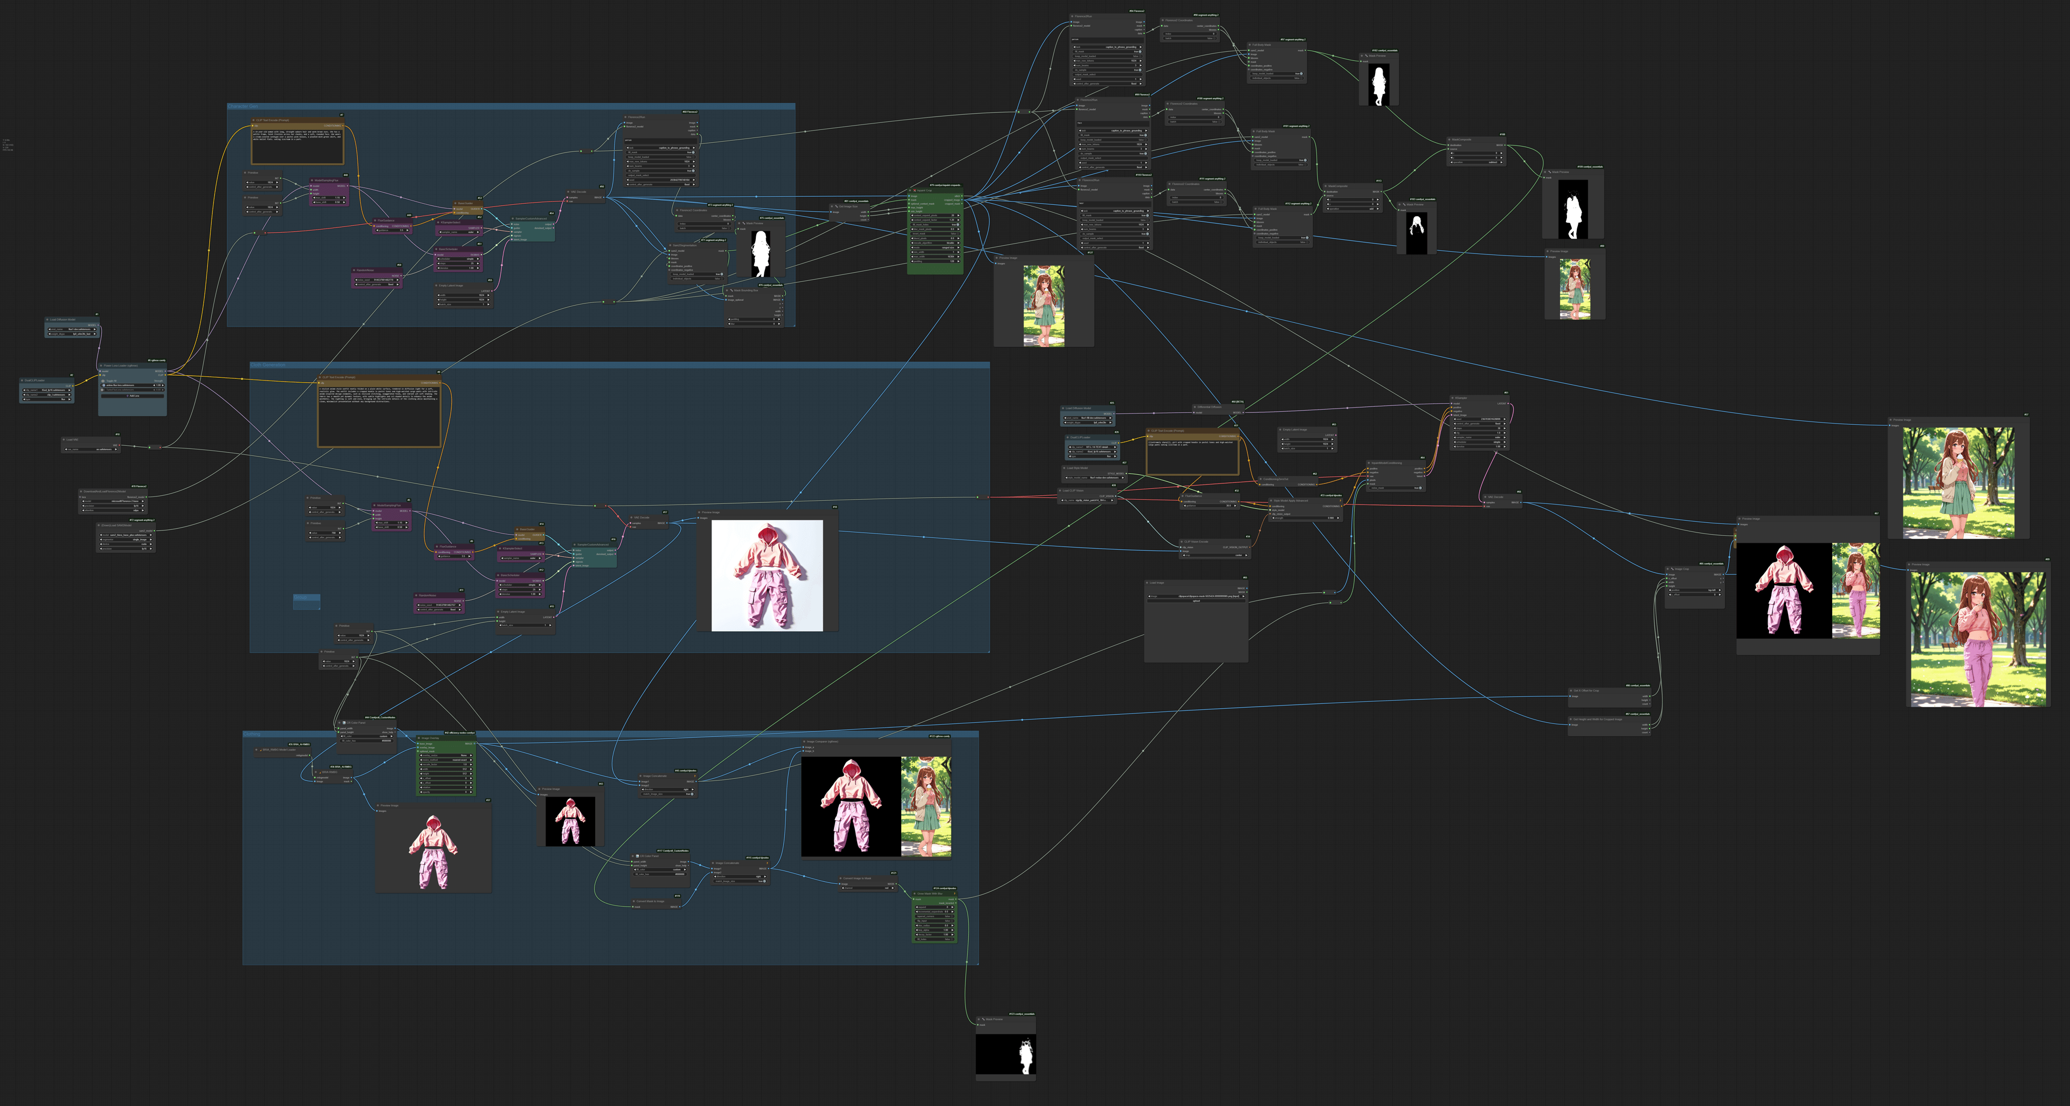Collapse the Image Comparer (rgthree) node dot

pos(804,741)
